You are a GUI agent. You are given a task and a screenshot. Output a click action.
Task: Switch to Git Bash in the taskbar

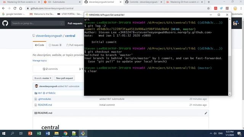[x=83, y=134]
